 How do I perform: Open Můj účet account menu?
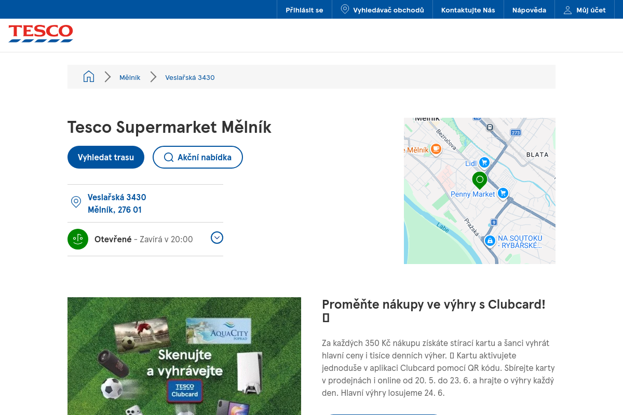pos(585,10)
